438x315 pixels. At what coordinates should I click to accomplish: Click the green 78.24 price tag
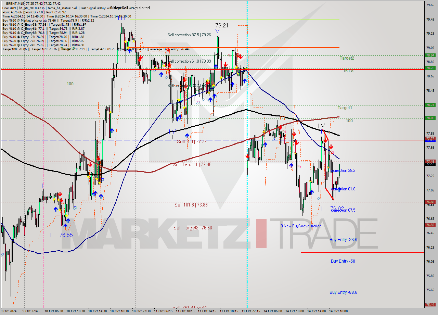430,105
